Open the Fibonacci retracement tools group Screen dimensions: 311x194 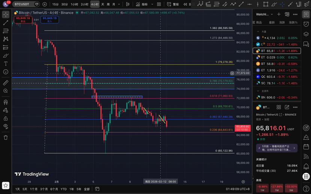6,31
